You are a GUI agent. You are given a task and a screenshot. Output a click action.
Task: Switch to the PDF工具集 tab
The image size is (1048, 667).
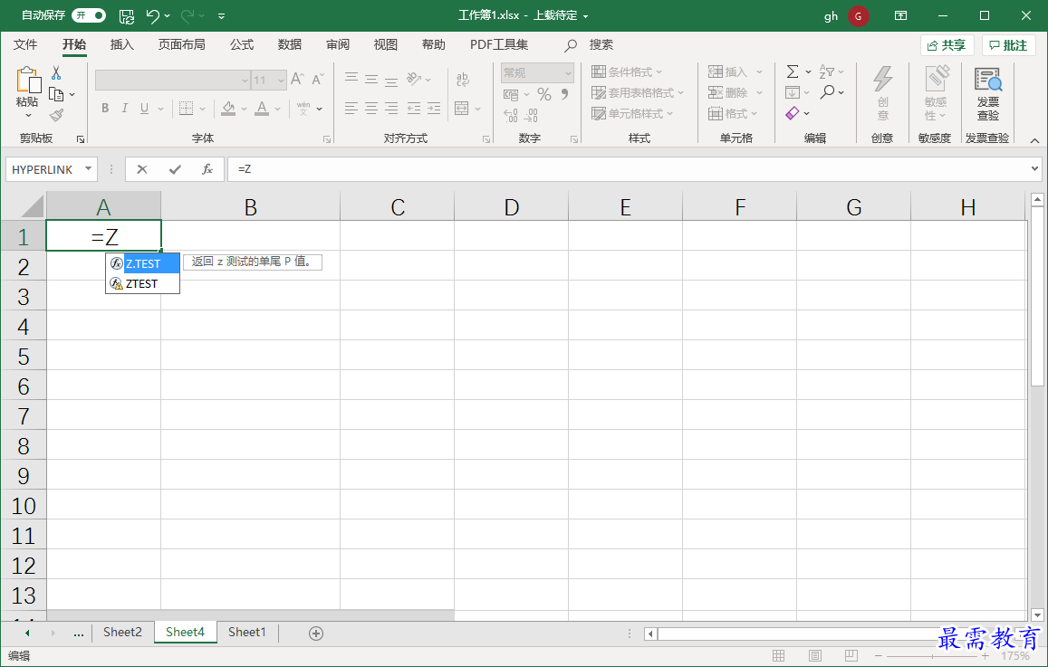tap(498, 44)
